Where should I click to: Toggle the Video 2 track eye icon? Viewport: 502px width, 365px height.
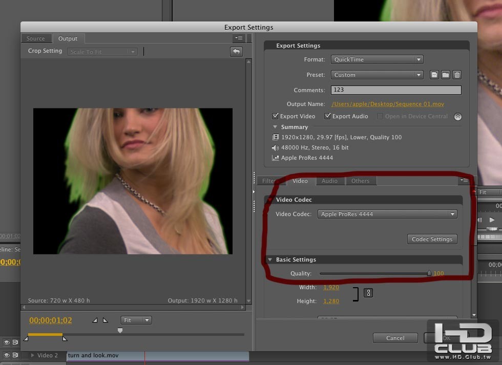coord(7,355)
